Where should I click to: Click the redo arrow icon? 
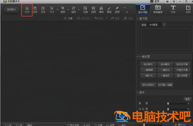coord(112,18)
